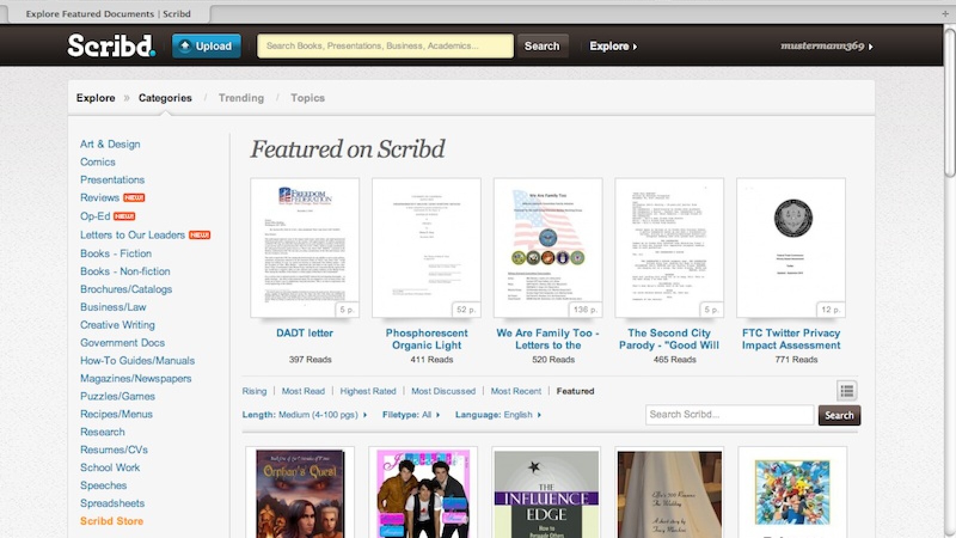Screen dimensions: 956x538
Task: Select the list view icon
Action: [x=845, y=390]
